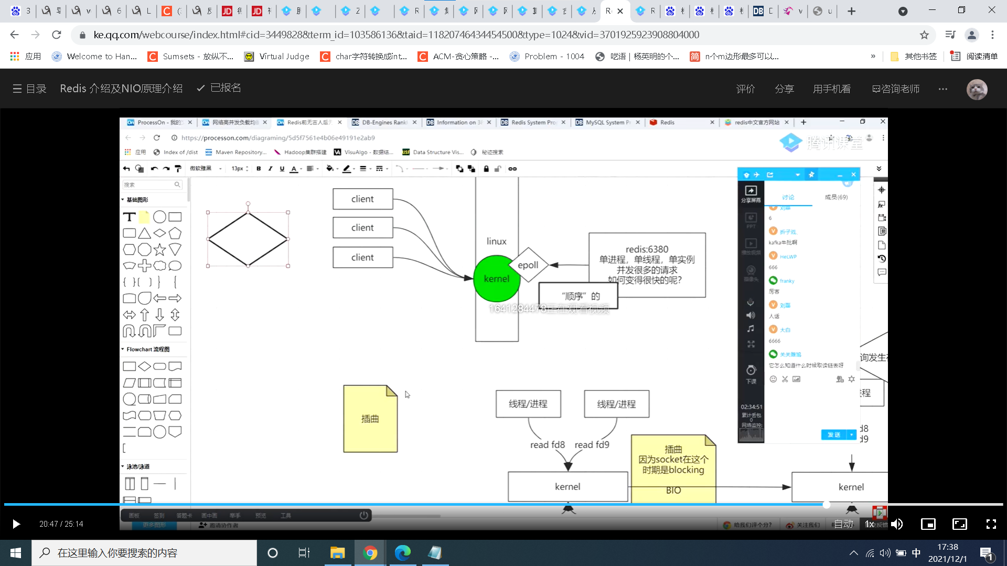Open the notepad app on the taskbar
Screen dimensions: 1007x566
tap(435, 553)
